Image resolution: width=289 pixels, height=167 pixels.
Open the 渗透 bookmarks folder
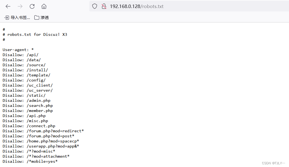(x=41, y=17)
